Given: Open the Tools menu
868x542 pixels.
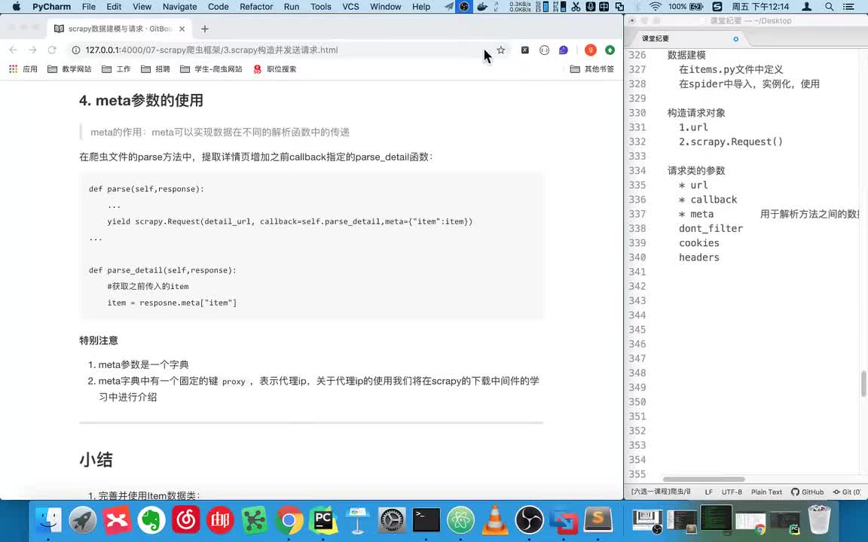Looking at the screenshot, I should click(320, 7).
